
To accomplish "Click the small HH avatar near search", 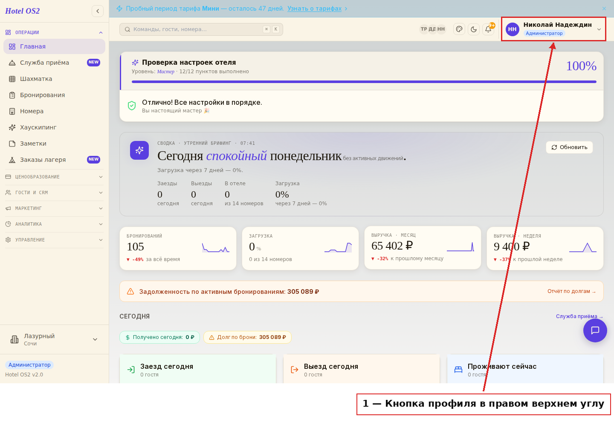I will [x=441, y=29].
